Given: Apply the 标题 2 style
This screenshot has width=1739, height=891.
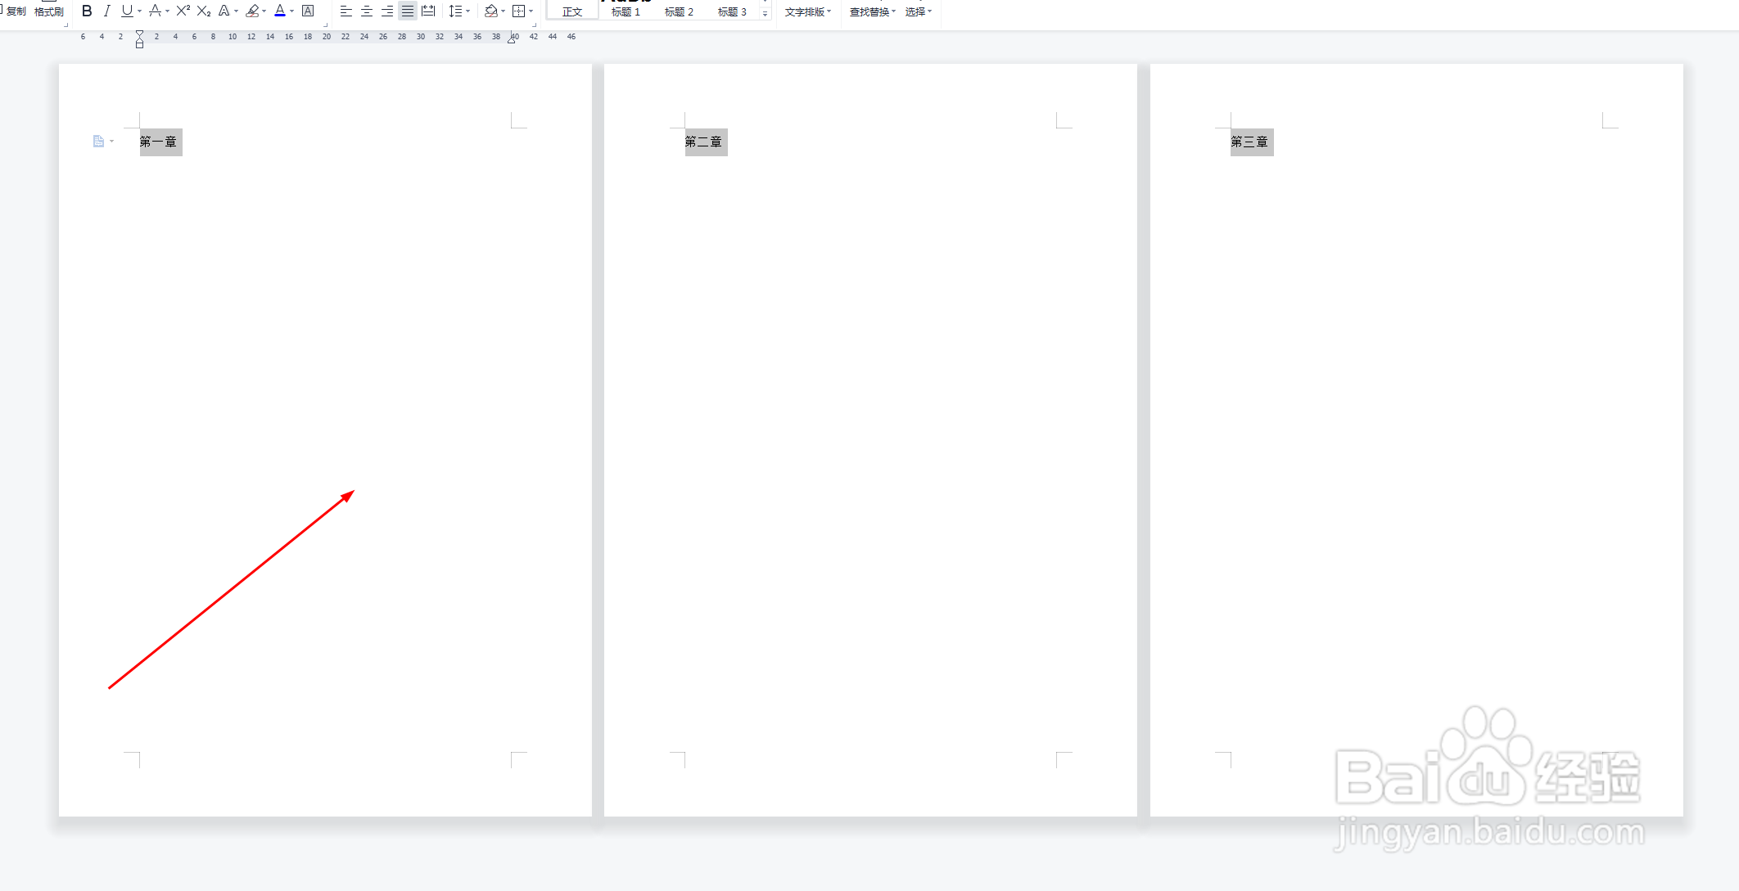Looking at the screenshot, I should [679, 11].
